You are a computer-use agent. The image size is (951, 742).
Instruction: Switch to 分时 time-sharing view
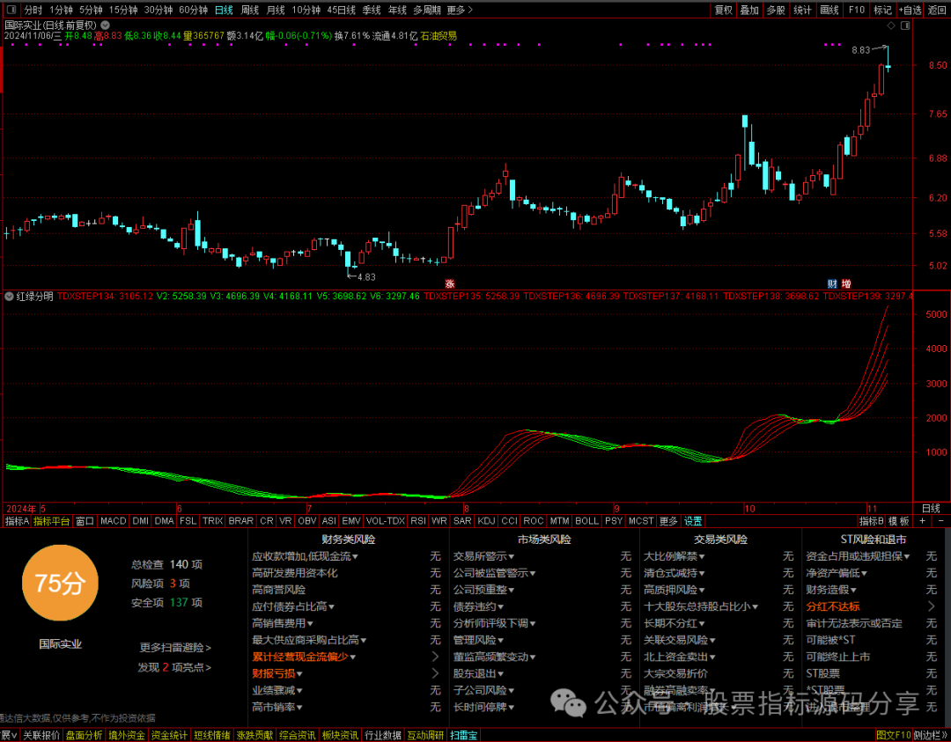33,10
